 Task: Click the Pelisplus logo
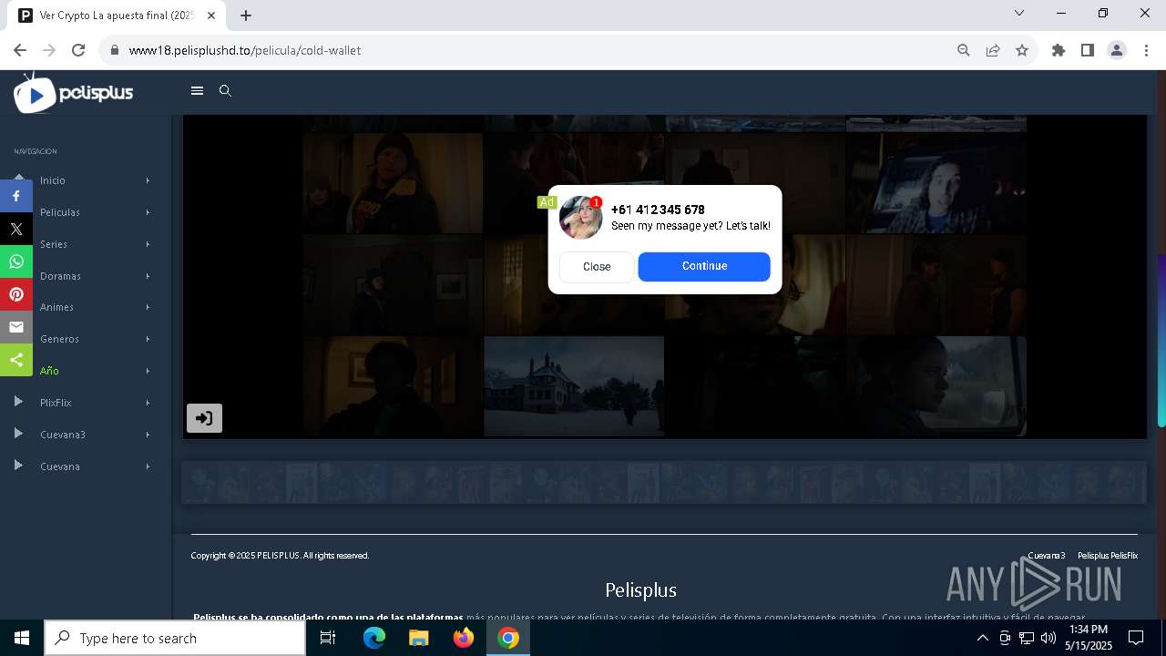click(74, 93)
